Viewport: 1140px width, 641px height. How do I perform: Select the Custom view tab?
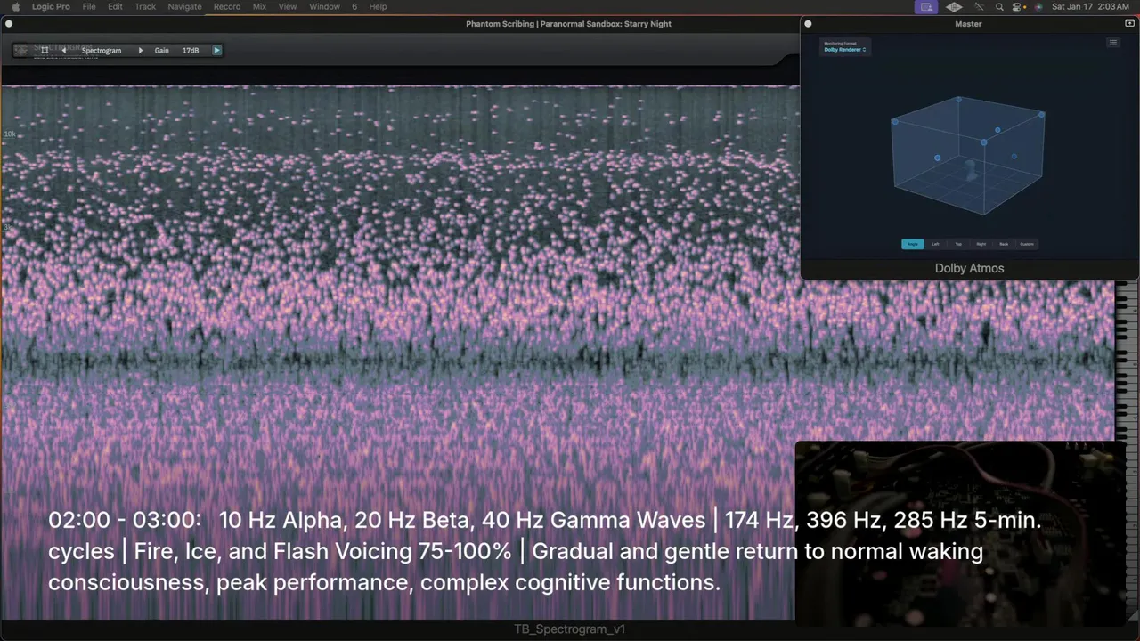(x=1027, y=244)
